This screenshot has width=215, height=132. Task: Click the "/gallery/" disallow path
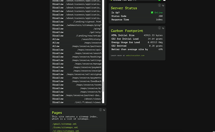95,32
